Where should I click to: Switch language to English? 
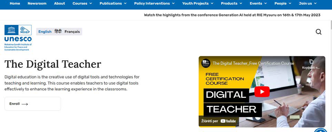coord(45,31)
